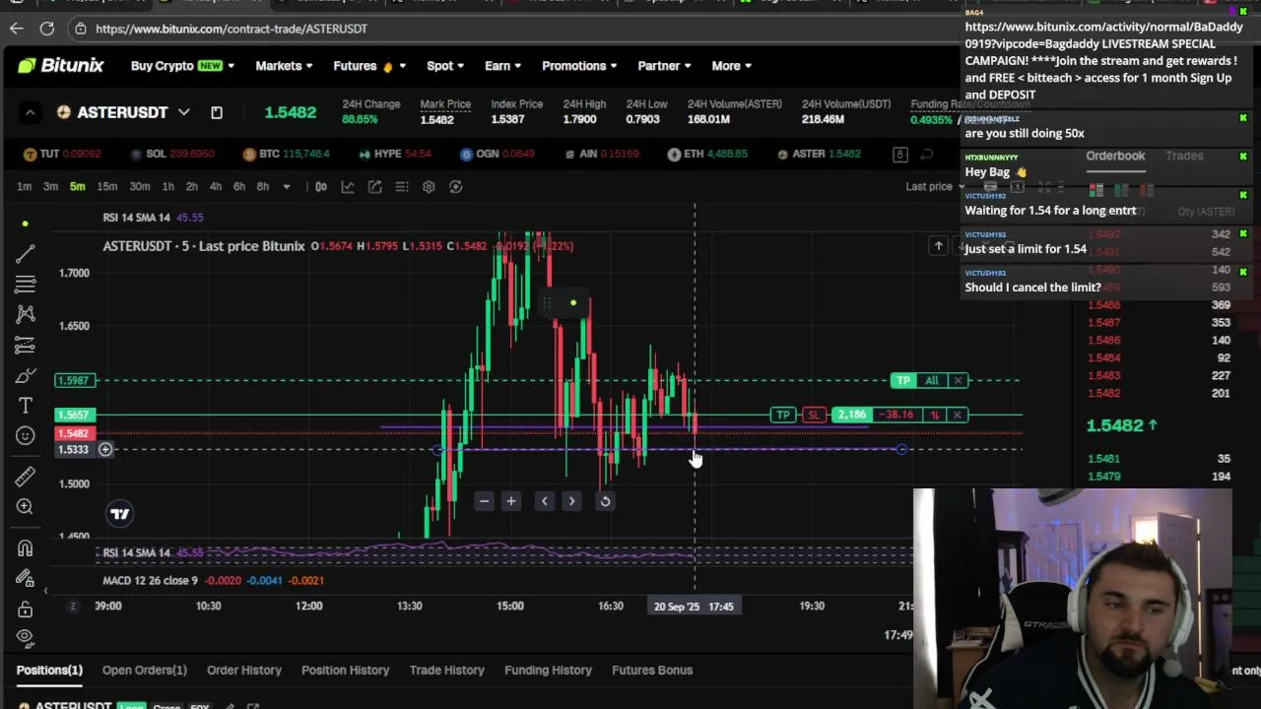Switch to Position History tab

345,670
